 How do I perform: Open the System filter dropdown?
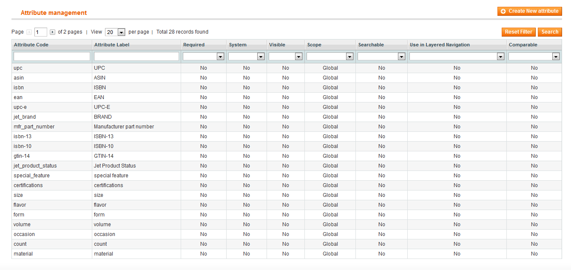coord(246,56)
